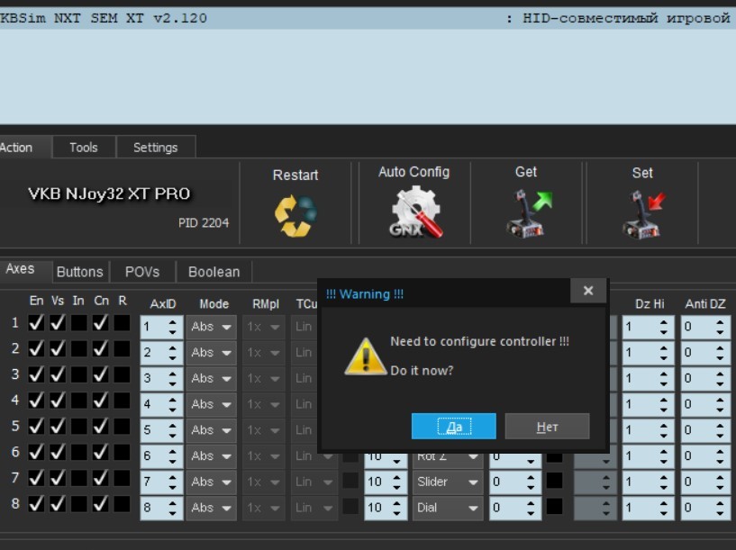Enable the R checkbox for axis 5

pyautogui.click(x=122, y=426)
